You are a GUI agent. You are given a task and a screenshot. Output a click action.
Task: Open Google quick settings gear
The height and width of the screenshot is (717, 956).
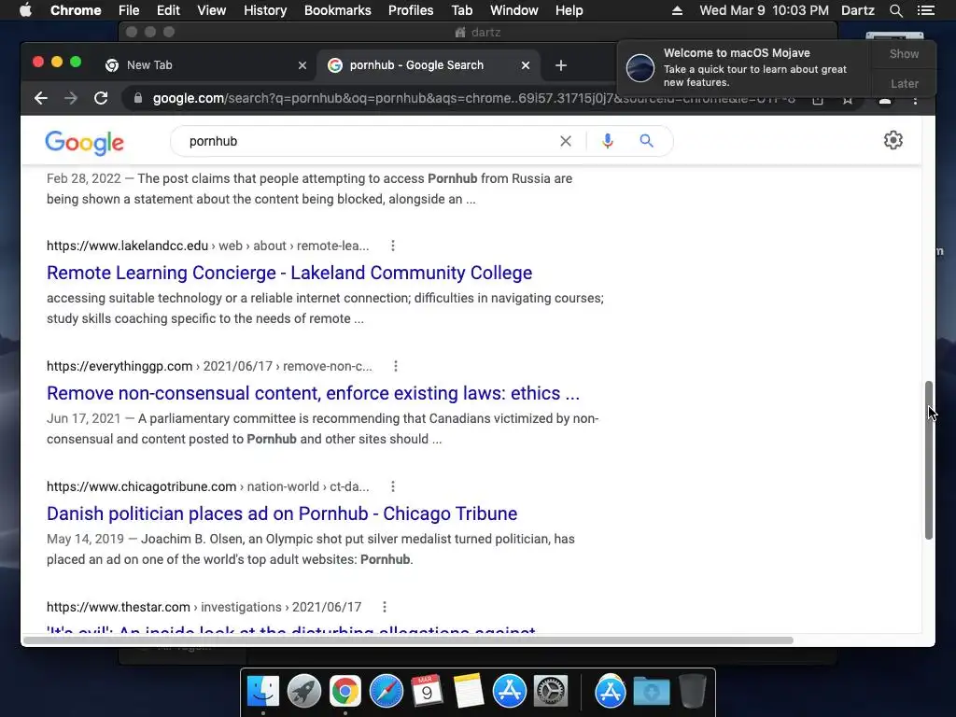pyautogui.click(x=893, y=140)
